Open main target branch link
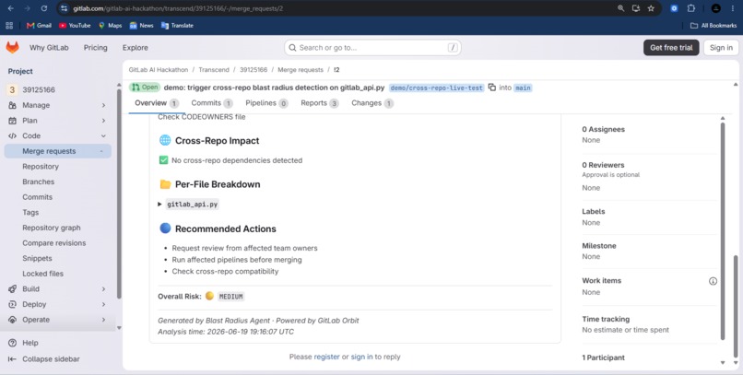Viewport: 743px width, 375px height. [523, 88]
